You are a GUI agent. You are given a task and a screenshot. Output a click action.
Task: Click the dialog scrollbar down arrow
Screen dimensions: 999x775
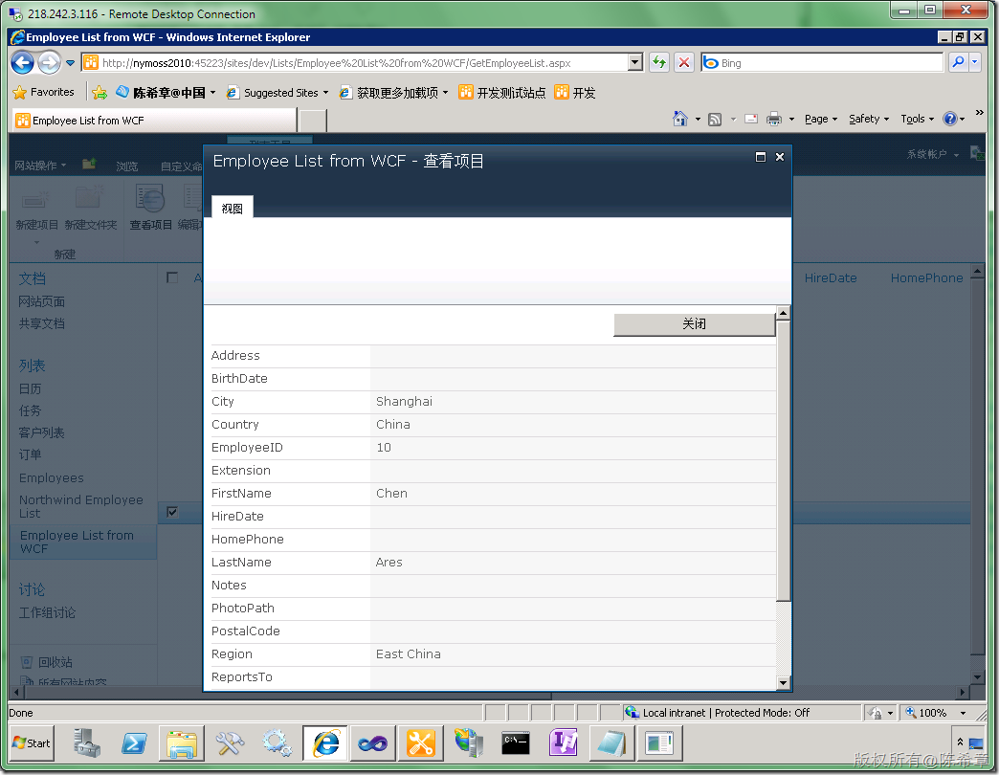tap(783, 682)
